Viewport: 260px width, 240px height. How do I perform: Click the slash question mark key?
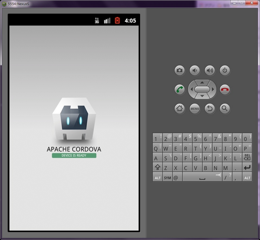(x=227, y=177)
